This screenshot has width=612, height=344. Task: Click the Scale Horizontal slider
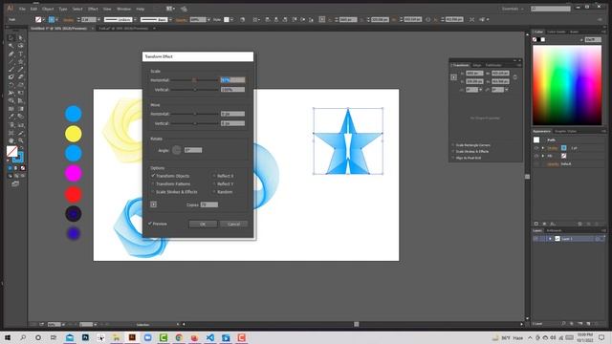[195, 80]
